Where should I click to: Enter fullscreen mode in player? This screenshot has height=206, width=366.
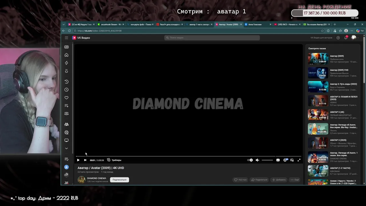tap(299, 160)
